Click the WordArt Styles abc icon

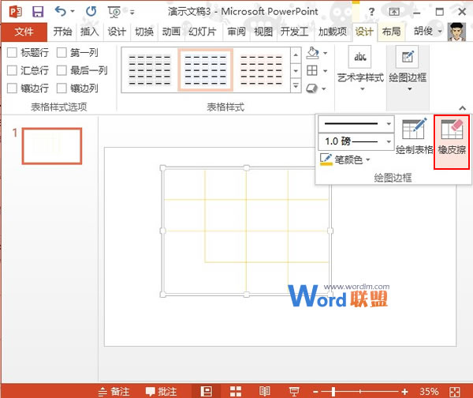360,57
